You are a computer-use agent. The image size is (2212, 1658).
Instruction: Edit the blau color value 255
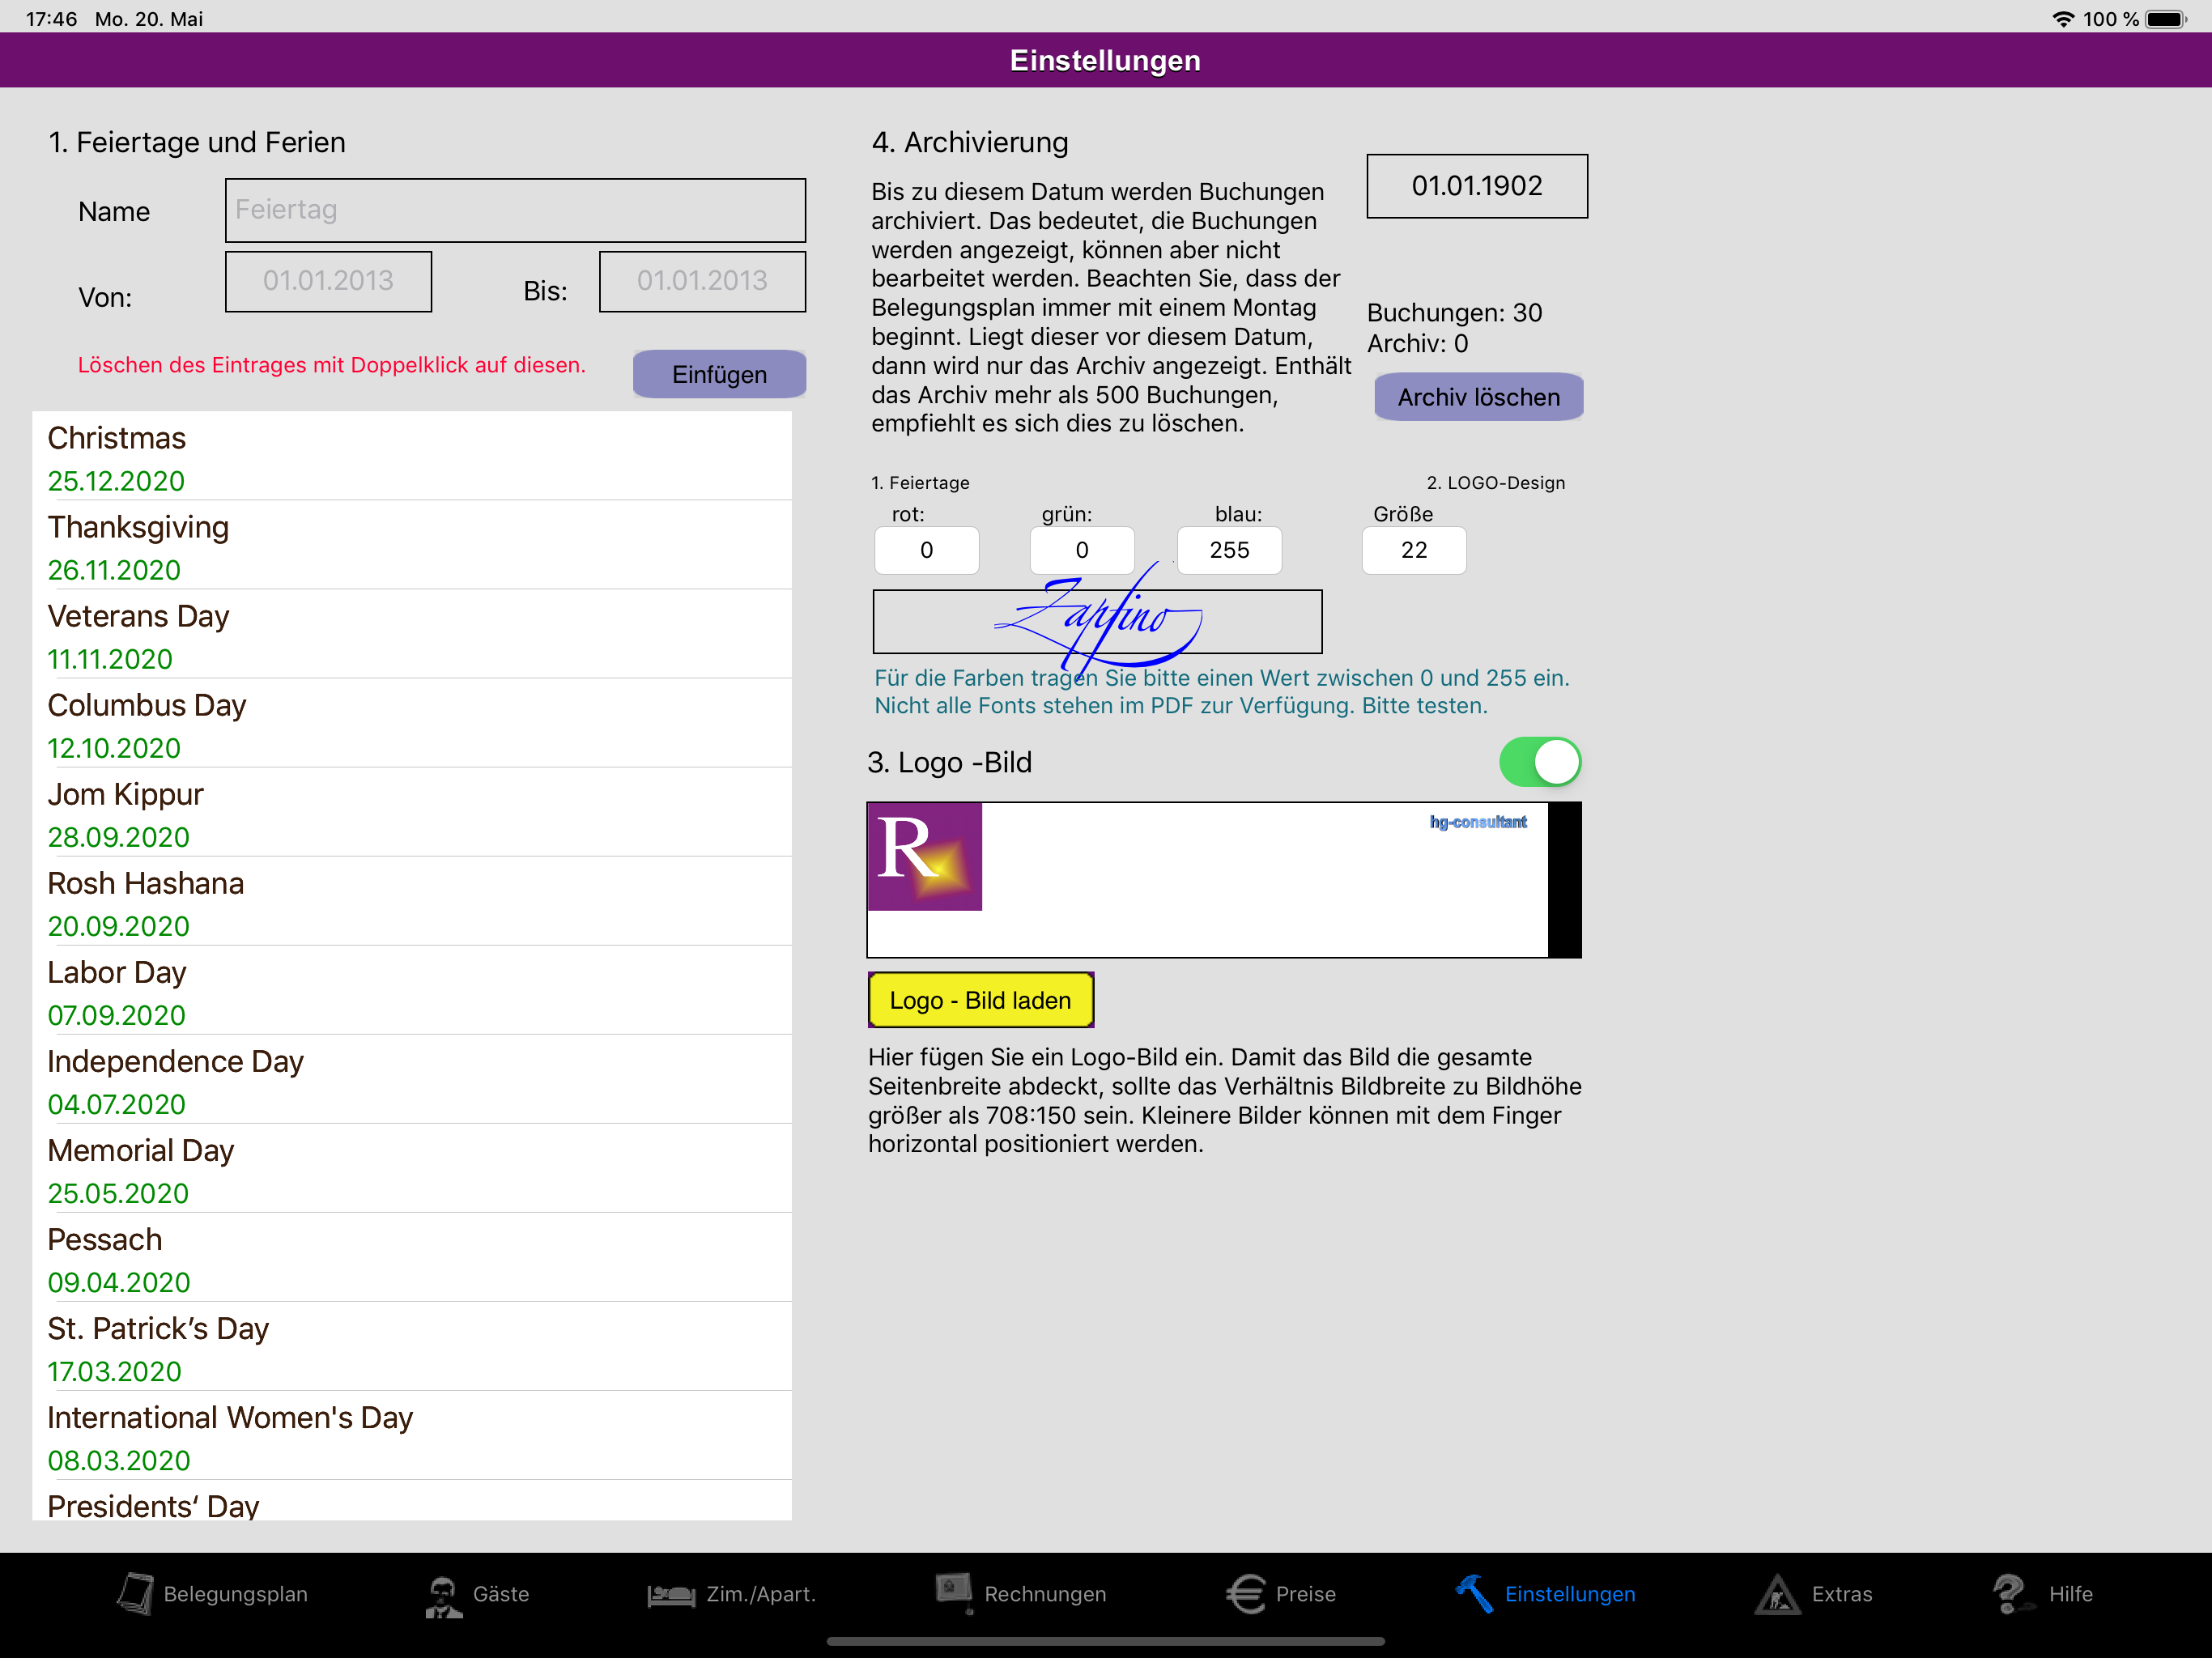1229,550
